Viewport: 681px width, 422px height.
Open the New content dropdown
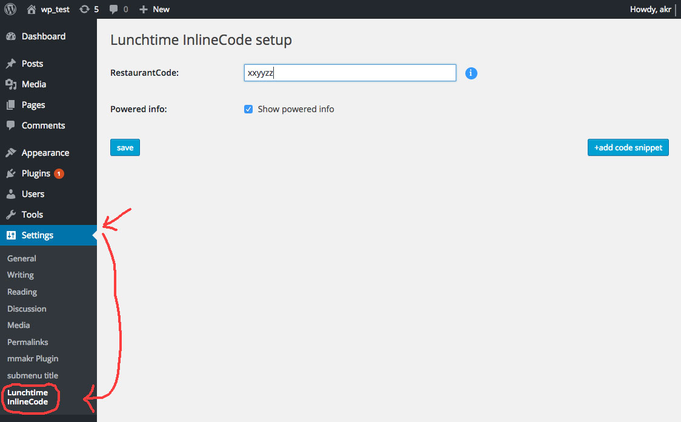[154, 9]
